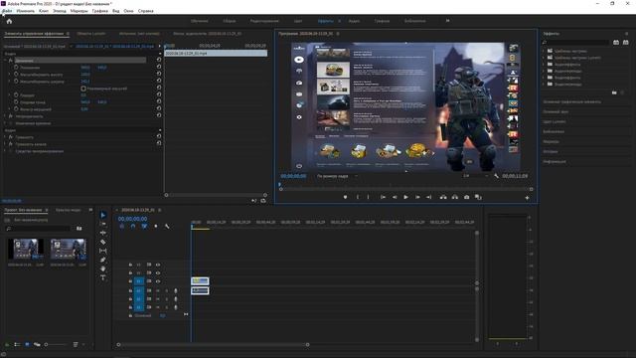The image size is (636, 358).
Task: Open the Program monitor button editor plus
Action: 527,198
